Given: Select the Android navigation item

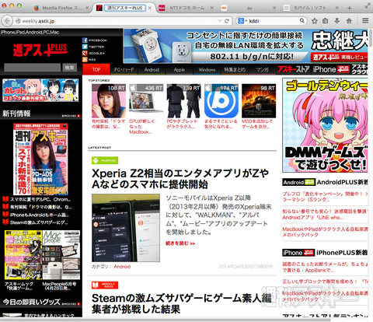Looking at the screenshot, I should click(x=152, y=69).
